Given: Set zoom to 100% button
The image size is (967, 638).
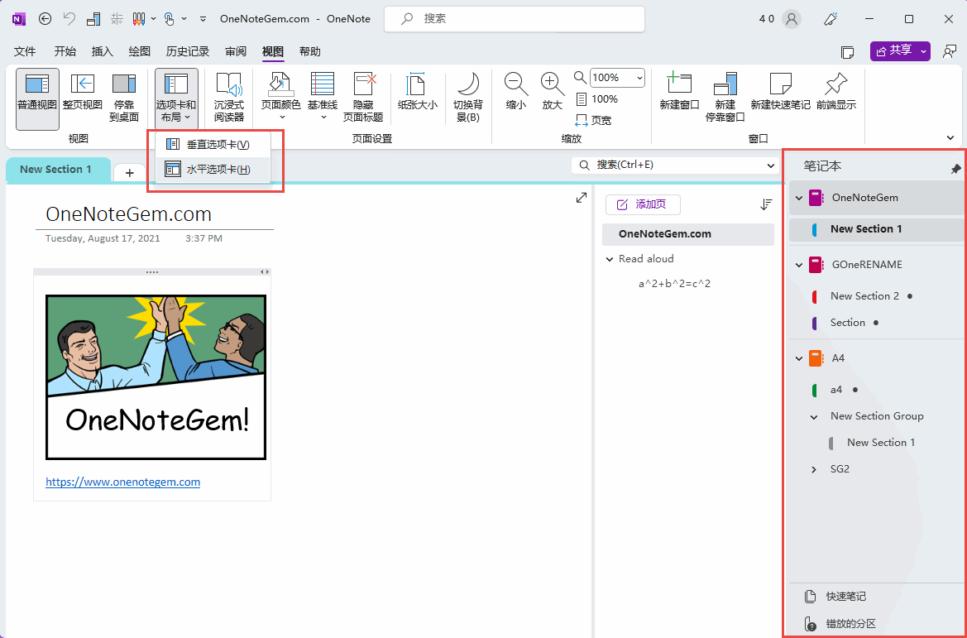Looking at the screenshot, I should [x=596, y=98].
